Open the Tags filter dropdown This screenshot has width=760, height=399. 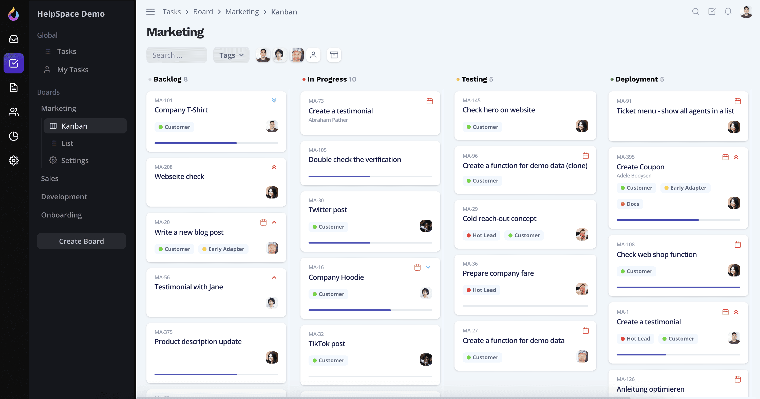231,55
